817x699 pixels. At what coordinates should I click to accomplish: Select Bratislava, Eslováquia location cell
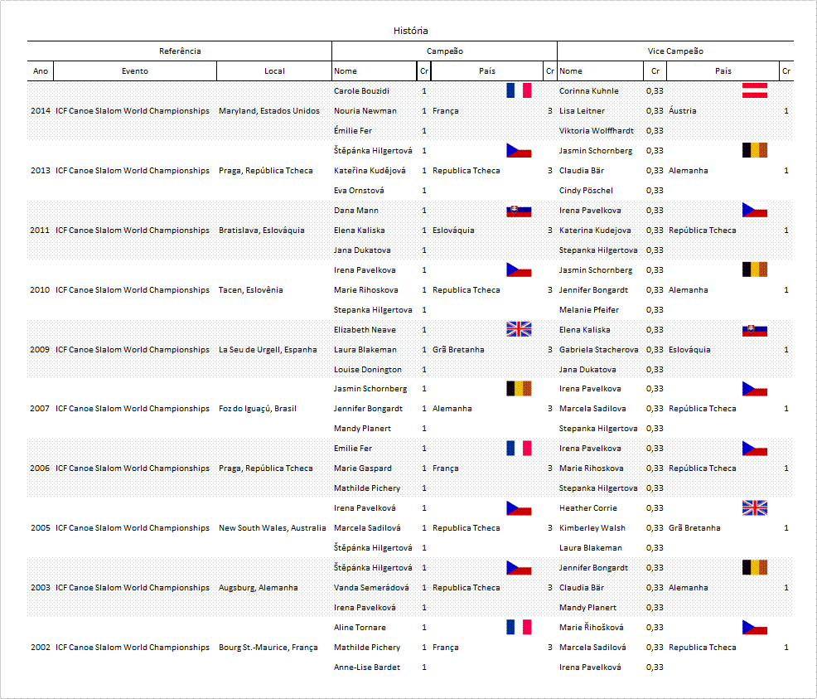[x=262, y=230]
